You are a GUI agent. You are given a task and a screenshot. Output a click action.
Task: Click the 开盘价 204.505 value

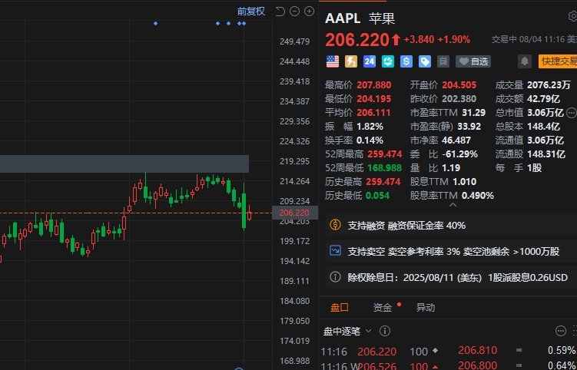pos(459,85)
